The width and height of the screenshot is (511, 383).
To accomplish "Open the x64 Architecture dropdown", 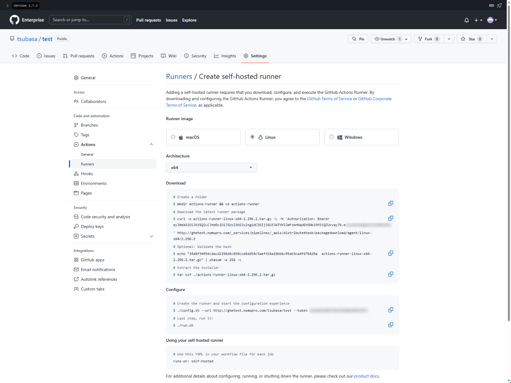I will pos(211,168).
